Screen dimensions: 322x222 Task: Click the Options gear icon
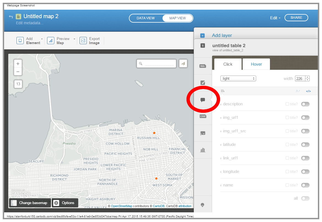[56, 203]
